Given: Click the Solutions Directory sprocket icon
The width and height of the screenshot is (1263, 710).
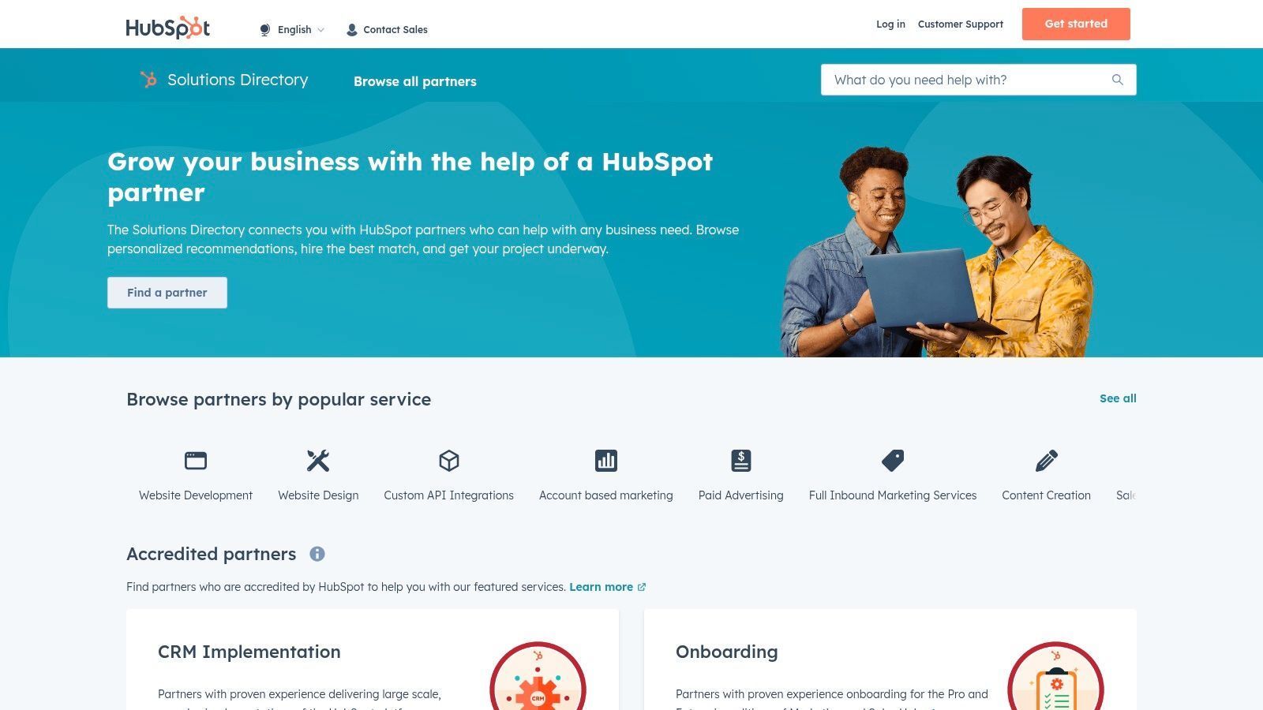Looking at the screenshot, I should (148, 80).
